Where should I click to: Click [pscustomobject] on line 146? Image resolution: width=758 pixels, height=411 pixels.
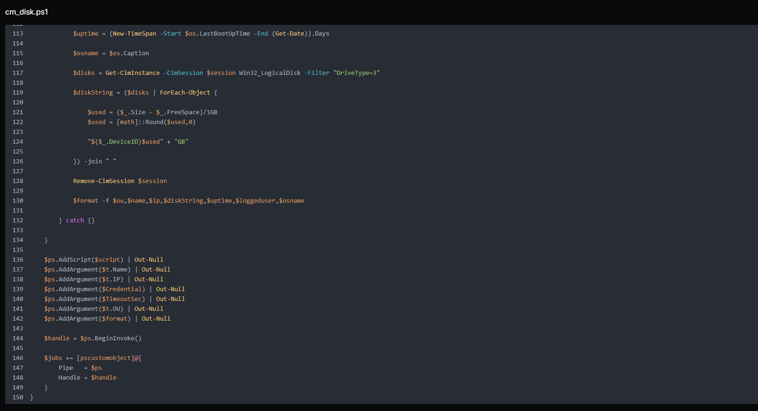pyautogui.click(x=106, y=358)
